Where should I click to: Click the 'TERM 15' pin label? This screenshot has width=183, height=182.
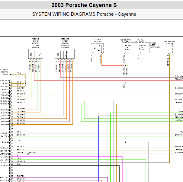[5, 142]
